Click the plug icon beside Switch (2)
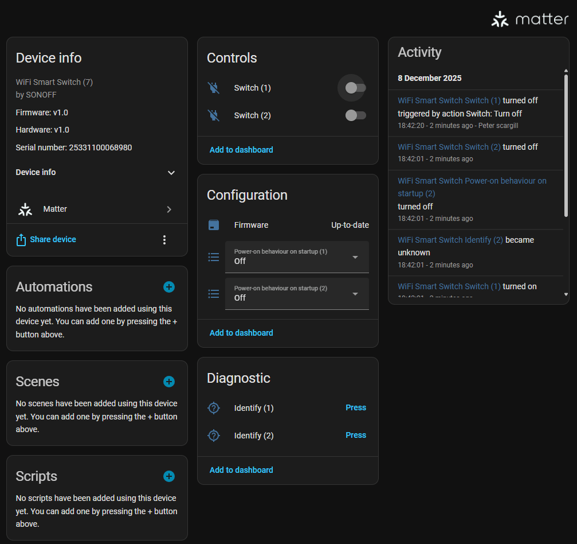The height and width of the screenshot is (544, 577). click(x=214, y=115)
